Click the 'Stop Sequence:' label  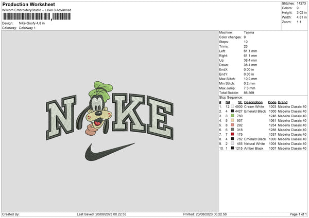pyautogui.click(x=231, y=98)
